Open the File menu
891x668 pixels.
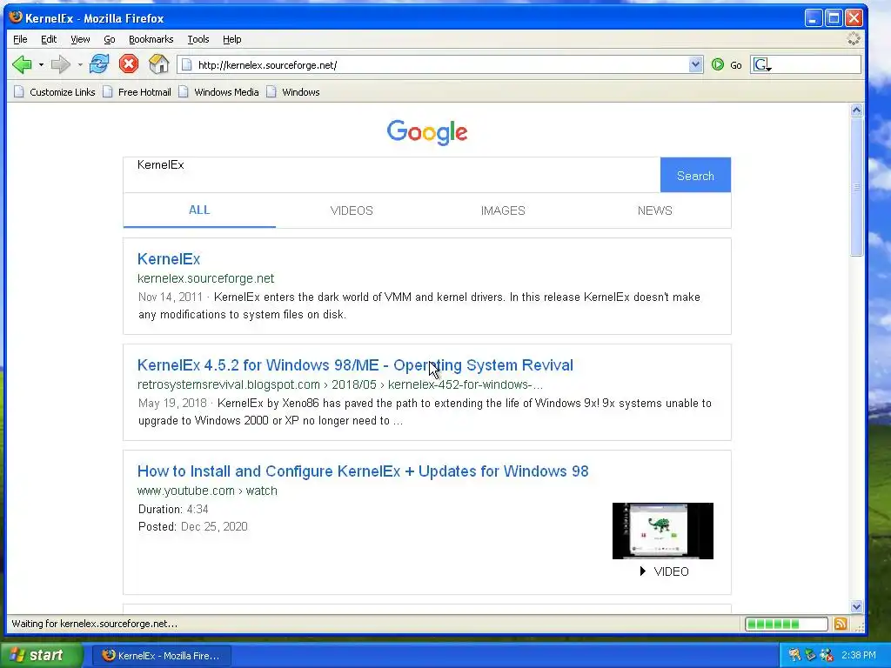tap(20, 39)
